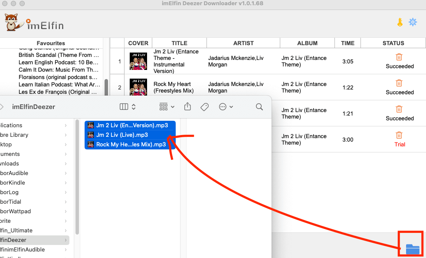This screenshot has width=426, height=258.
Task: Open the borAudible folder in Finder
Action: pyautogui.click(x=14, y=173)
